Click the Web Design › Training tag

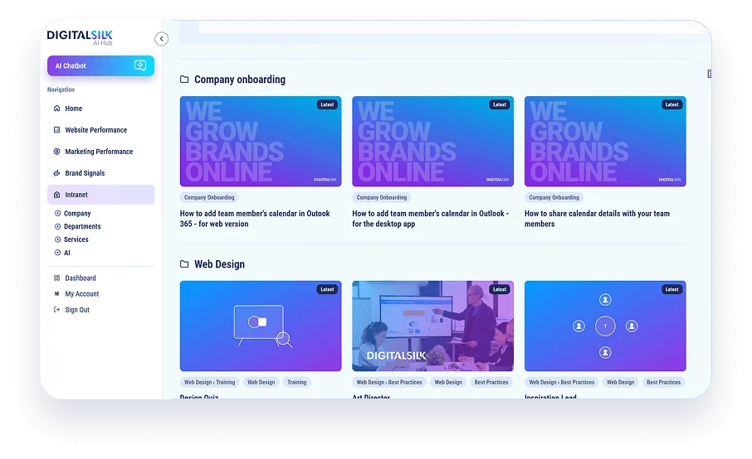(x=210, y=382)
